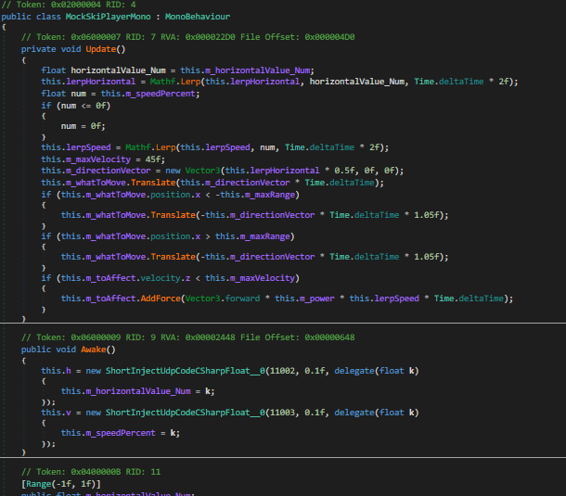566x496 pixels.
Task: Click the velocity property of m_toAffect
Action: [x=161, y=278]
